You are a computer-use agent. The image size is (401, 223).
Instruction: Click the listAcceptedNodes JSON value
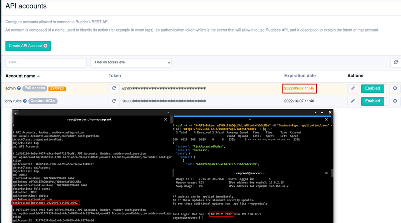pyautogui.click(x=209, y=146)
